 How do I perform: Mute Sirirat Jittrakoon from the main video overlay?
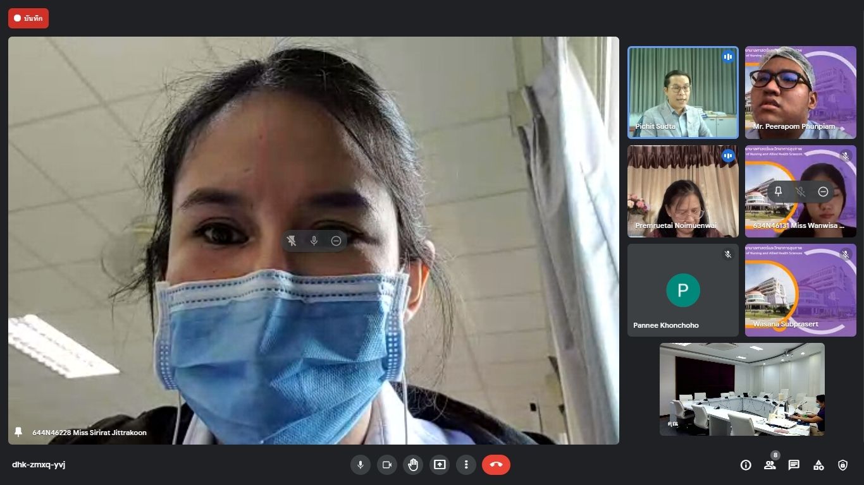tap(314, 241)
